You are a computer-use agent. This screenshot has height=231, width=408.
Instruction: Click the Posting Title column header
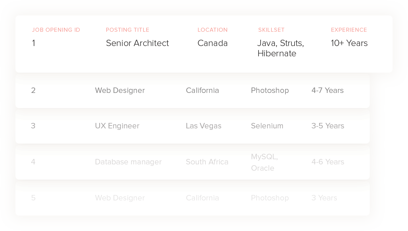point(127,30)
